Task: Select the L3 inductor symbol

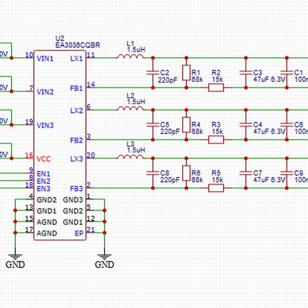Action: [130, 157]
